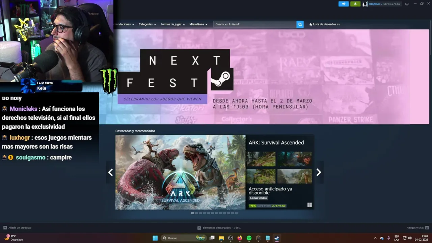Open Steam notifications green bell icon
The image size is (432, 243).
tap(355, 4)
